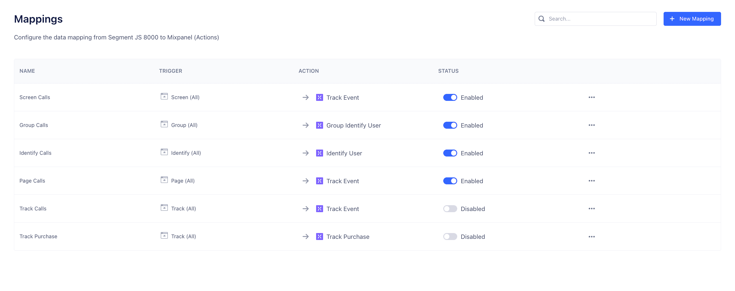Click the arrow icon in the Page Calls row
This screenshot has width=735, height=291.
tap(306, 181)
